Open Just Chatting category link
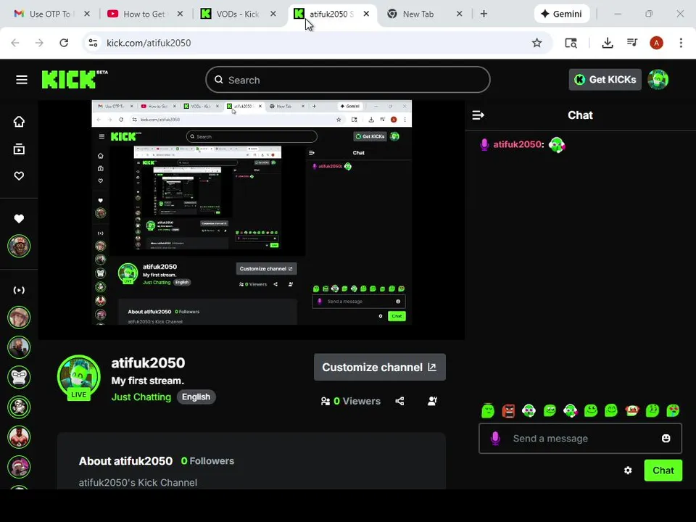The width and height of the screenshot is (696, 522). pos(141,397)
